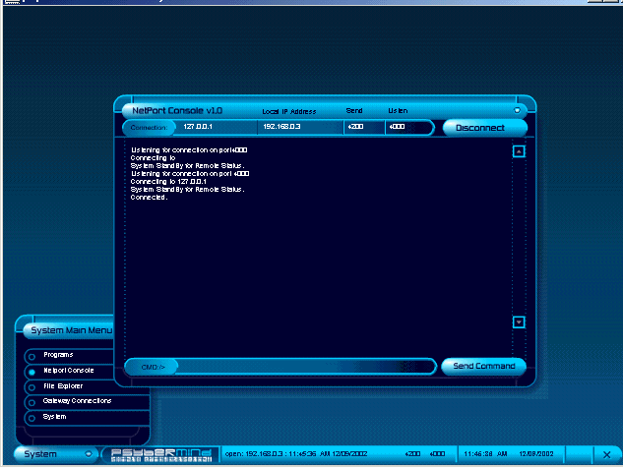The height and width of the screenshot is (468, 623).
Task: Click the round dot on System button
Action: tap(89, 454)
